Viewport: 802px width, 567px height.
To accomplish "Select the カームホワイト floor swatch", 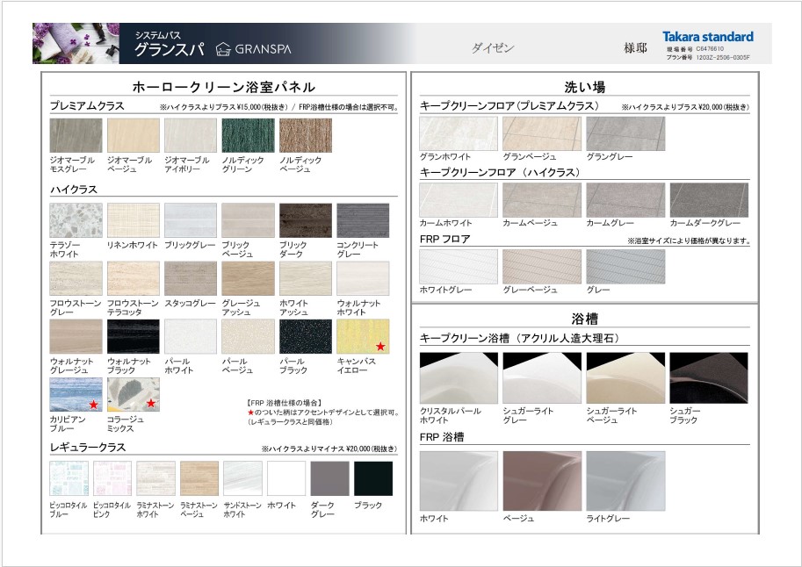I will click(x=459, y=200).
